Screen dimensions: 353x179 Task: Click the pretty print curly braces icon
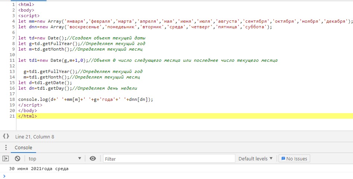coord(6,137)
